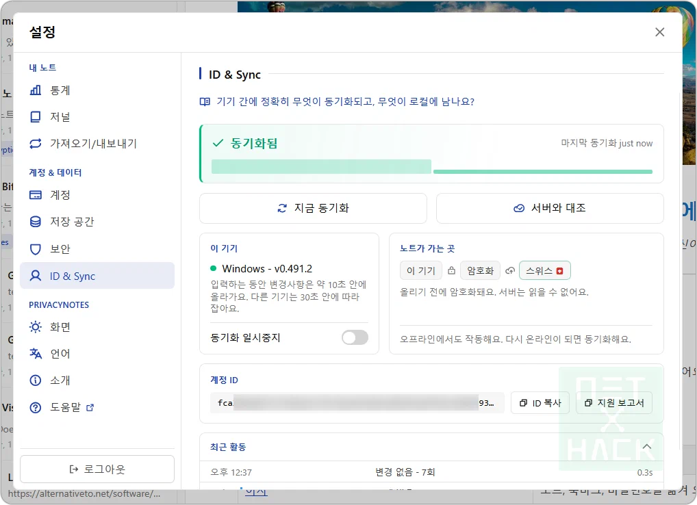Viewport: 697px width, 505px height.
Task: Open 저장 공간 database icon
Action: pos(35,222)
